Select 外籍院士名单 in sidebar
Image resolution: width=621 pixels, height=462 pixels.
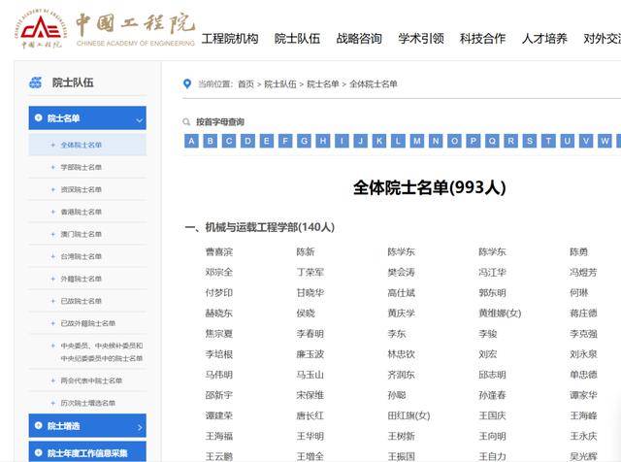[x=81, y=279]
